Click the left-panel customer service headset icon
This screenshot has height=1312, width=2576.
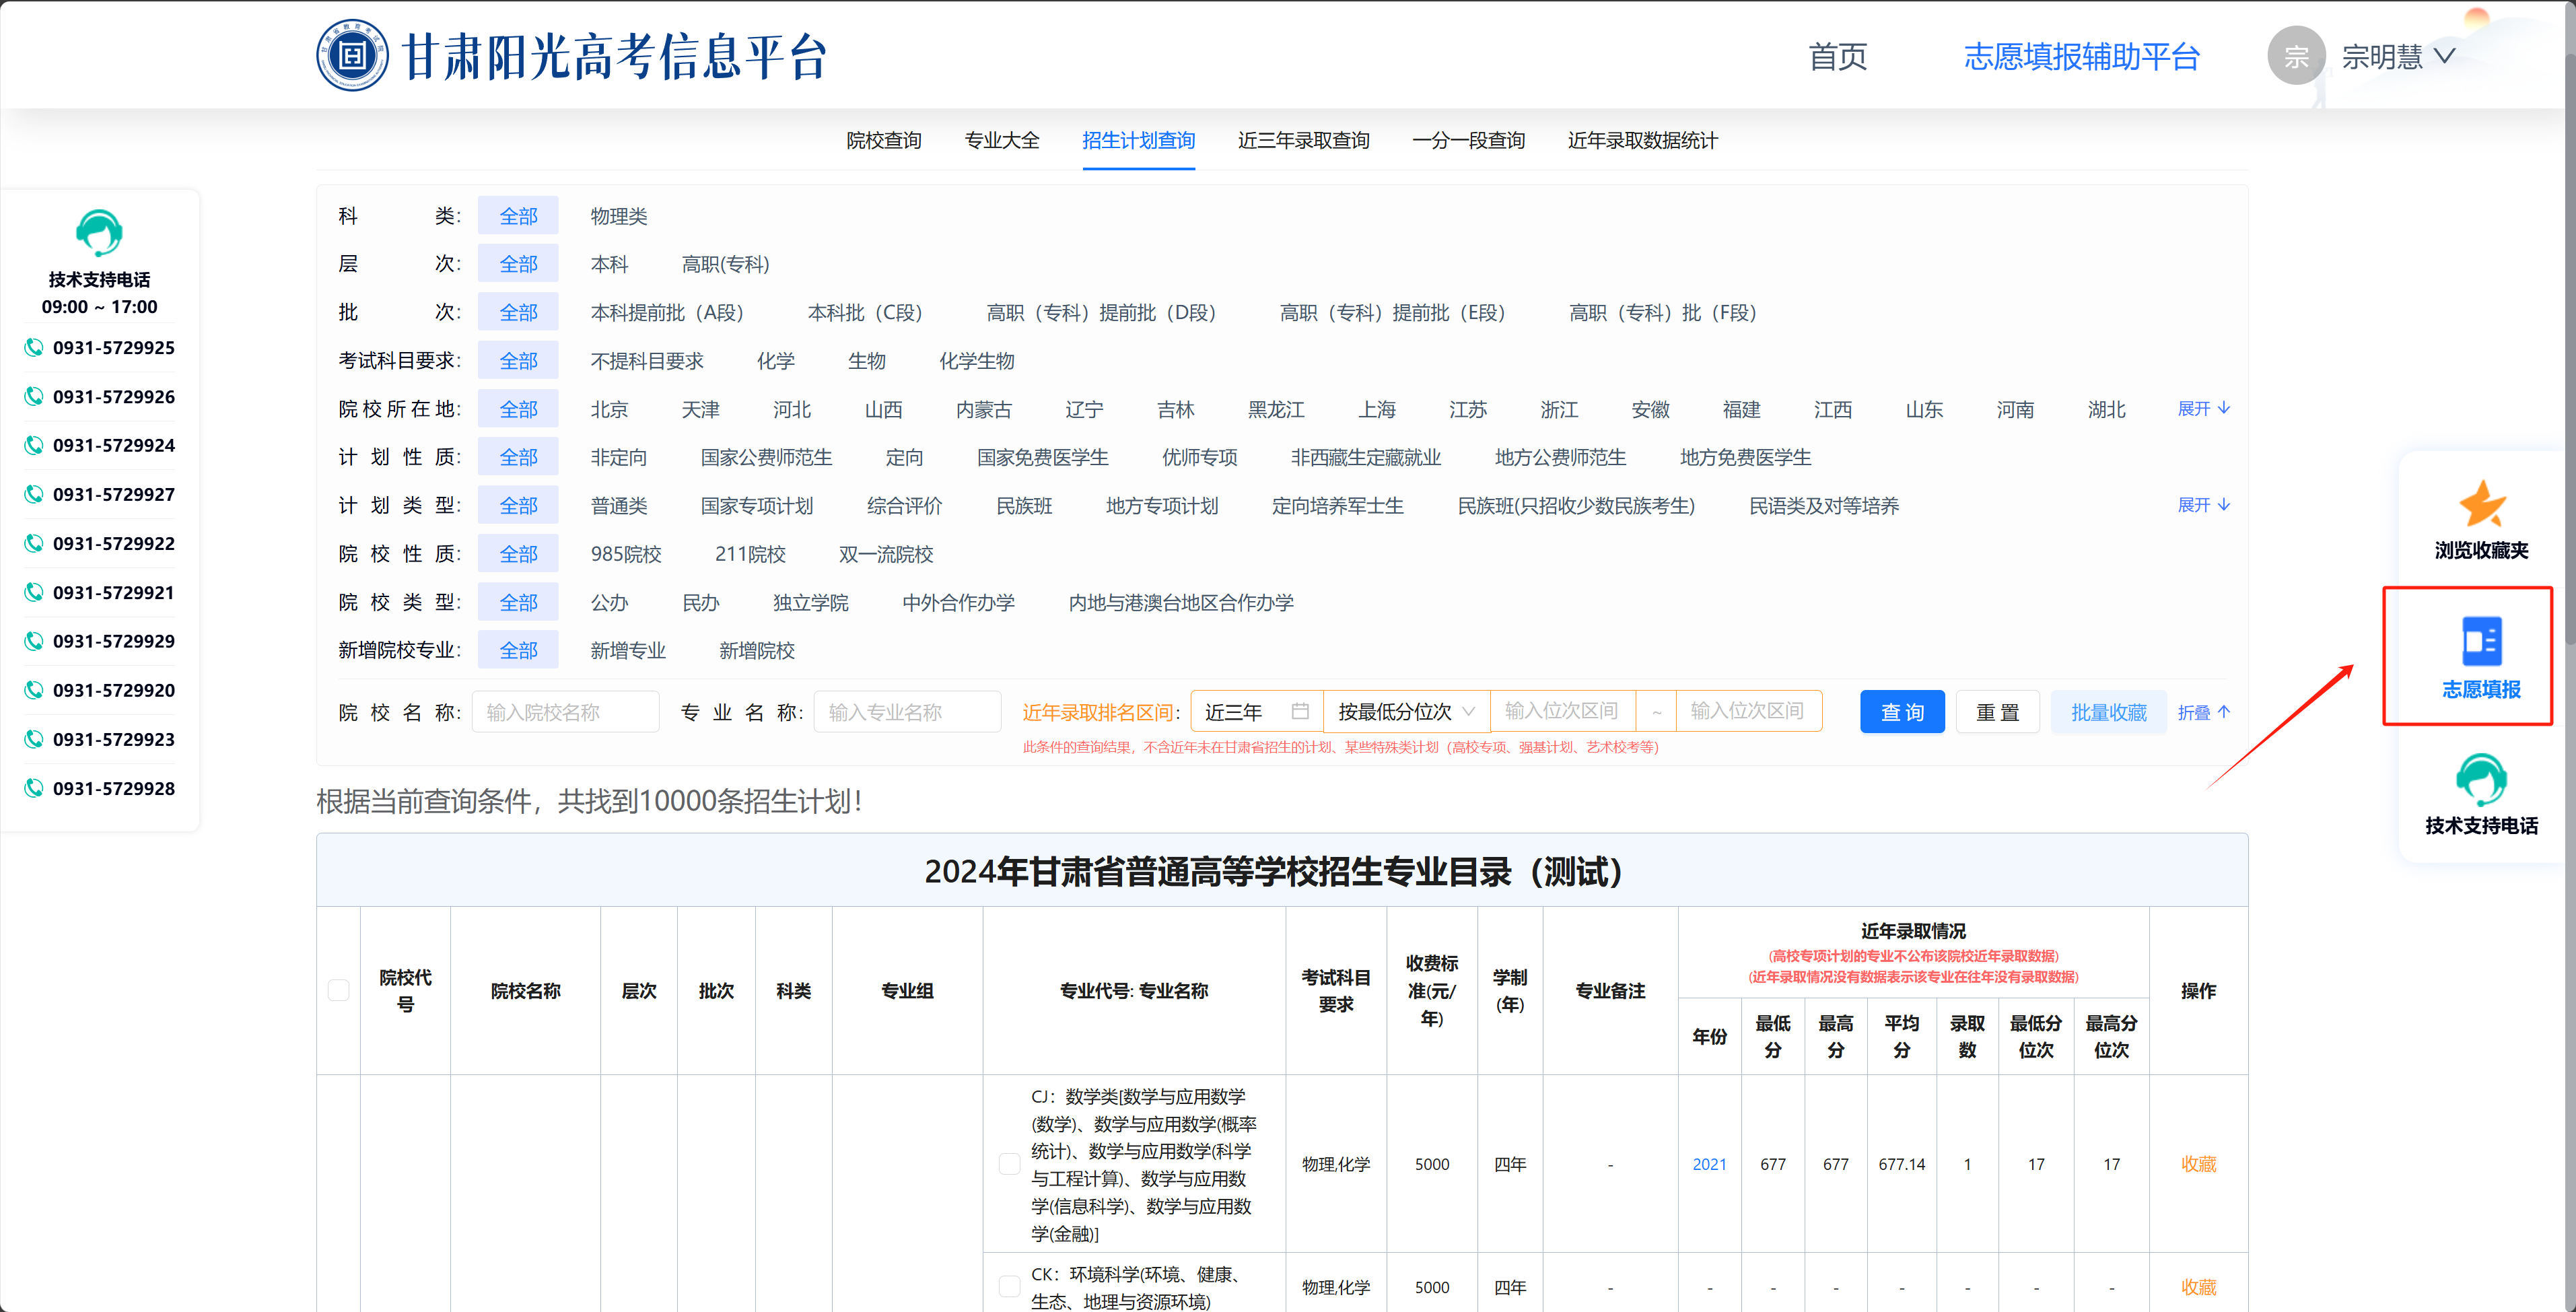(99, 233)
